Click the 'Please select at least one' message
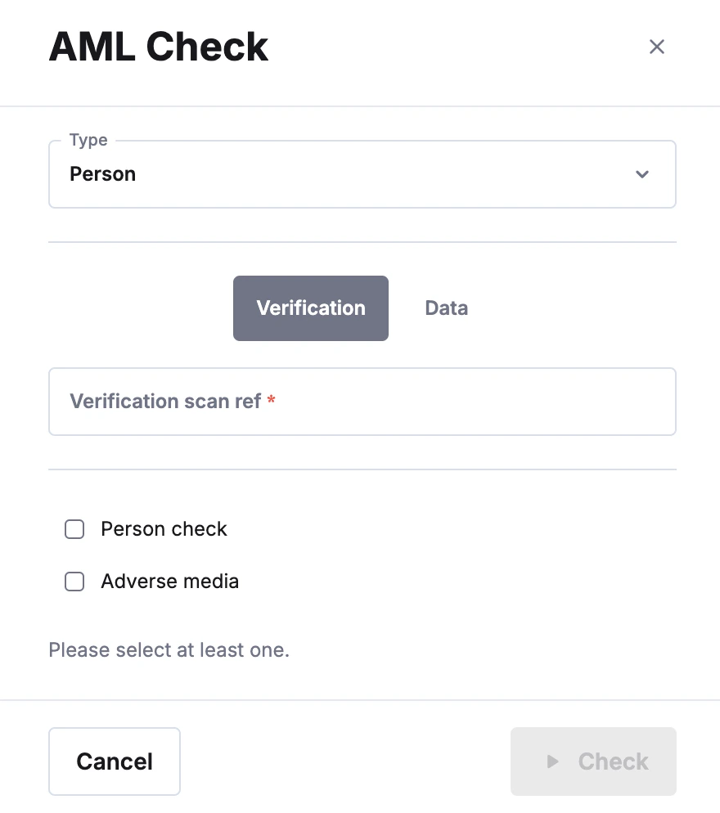This screenshot has height=813, width=720. 169,650
